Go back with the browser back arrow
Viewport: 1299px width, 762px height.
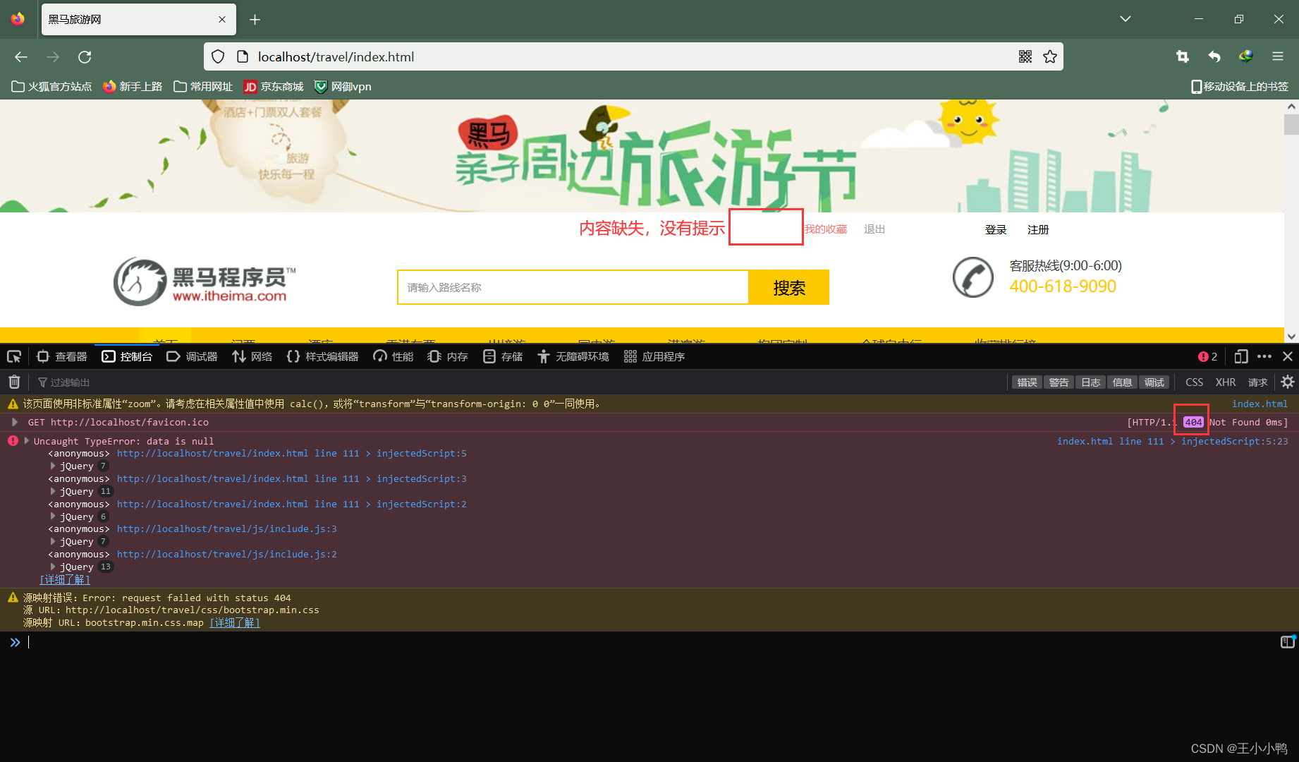(21, 56)
